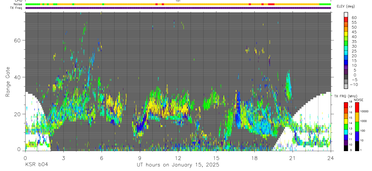
Task: Click the 'NOISE' legend title
Action: pyautogui.click(x=358, y=100)
